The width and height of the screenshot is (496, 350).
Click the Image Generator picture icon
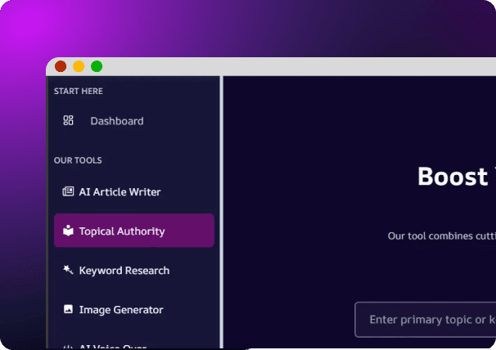68,309
